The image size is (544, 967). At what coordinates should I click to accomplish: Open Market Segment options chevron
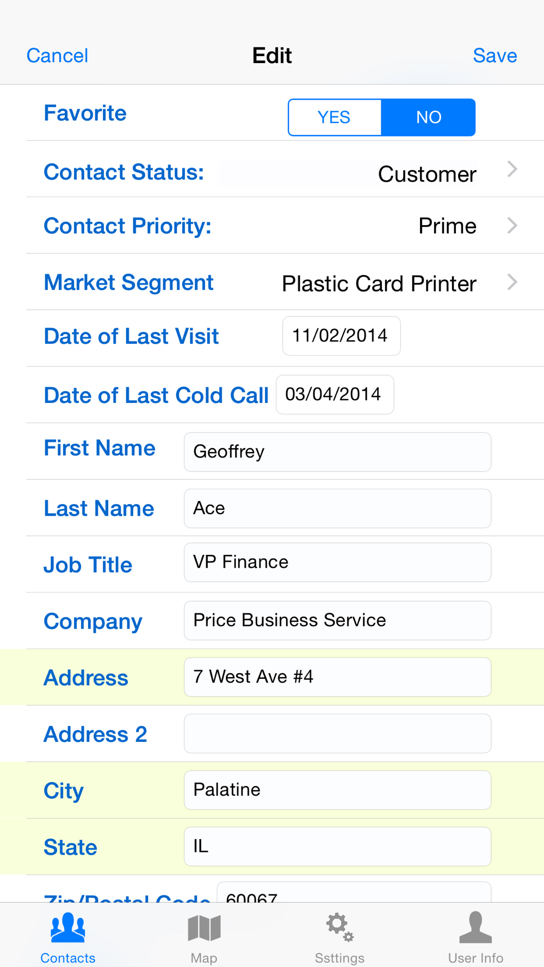tap(512, 282)
